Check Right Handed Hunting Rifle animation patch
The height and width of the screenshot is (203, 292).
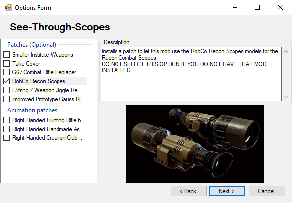coord(7,120)
